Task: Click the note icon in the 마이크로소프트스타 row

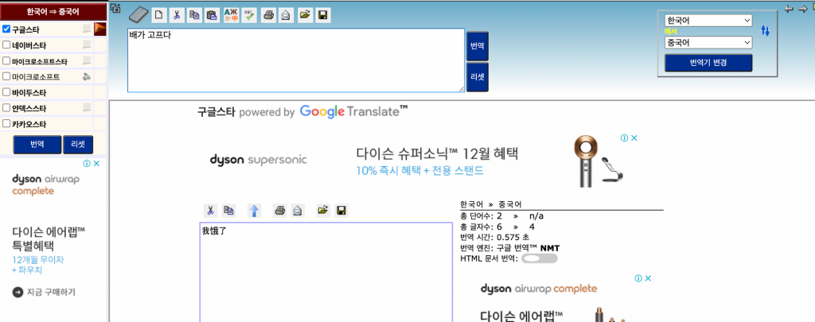Action: click(87, 60)
